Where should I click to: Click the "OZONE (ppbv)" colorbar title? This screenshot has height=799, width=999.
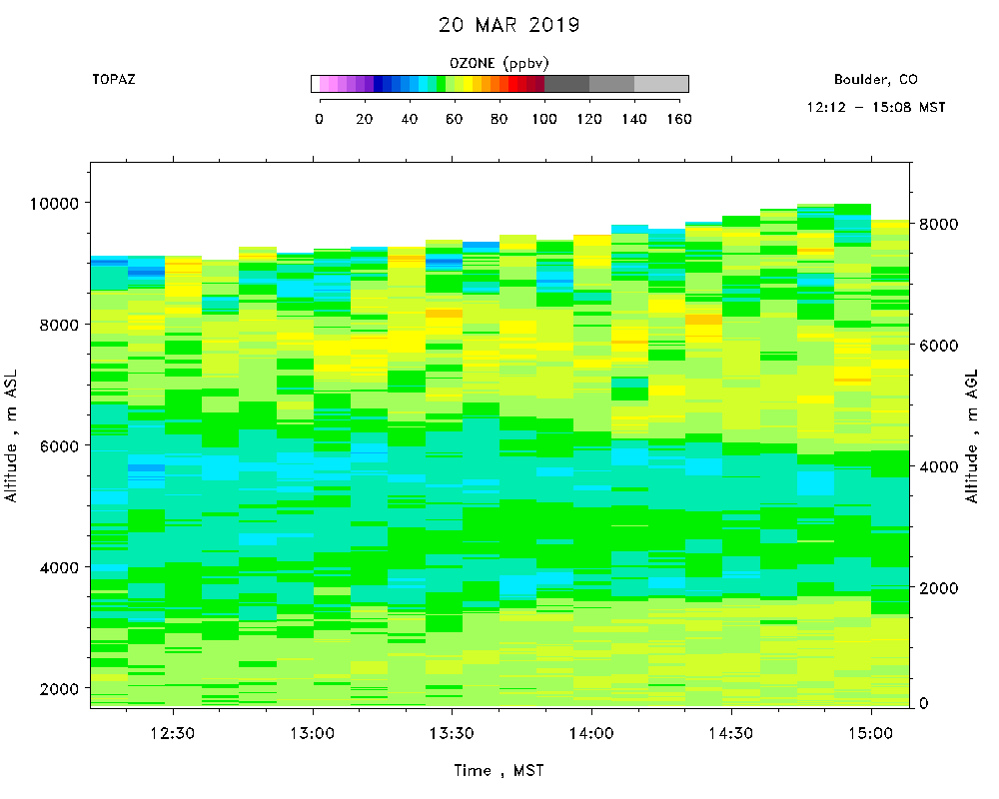[499, 63]
